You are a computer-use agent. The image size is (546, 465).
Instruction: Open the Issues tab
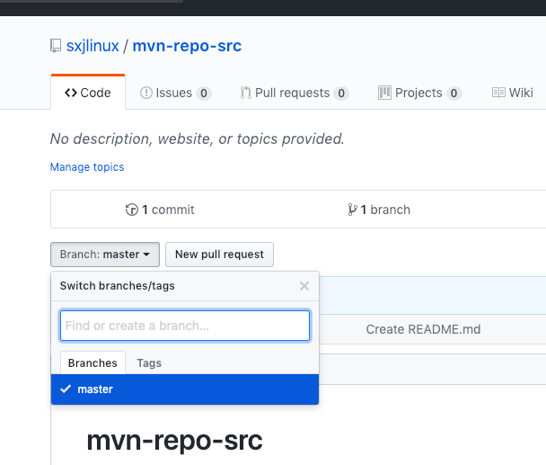(x=175, y=93)
